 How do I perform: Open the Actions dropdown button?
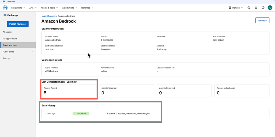coord(262,20)
